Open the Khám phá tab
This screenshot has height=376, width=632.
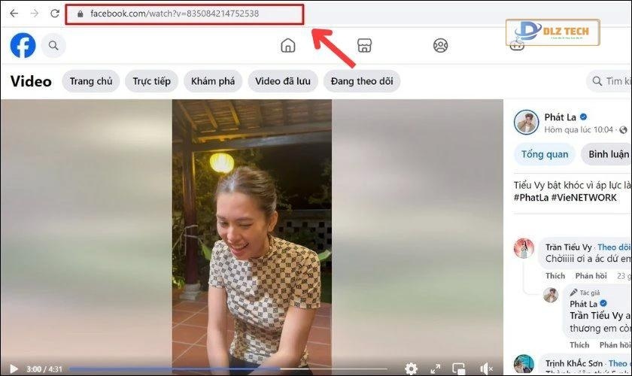[x=213, y=81]
